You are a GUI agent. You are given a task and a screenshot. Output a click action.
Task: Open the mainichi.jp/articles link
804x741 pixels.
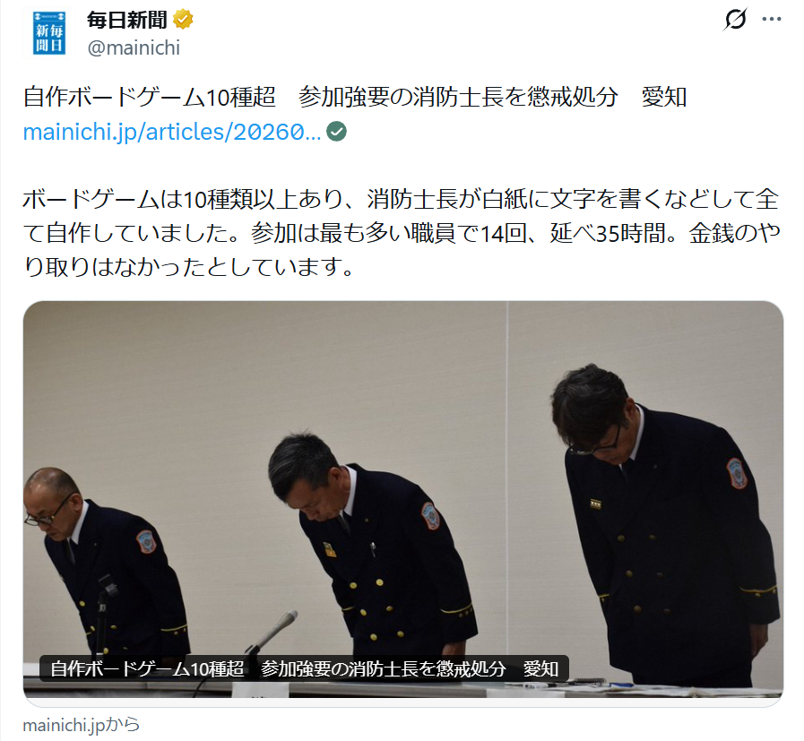coord(172,132)
